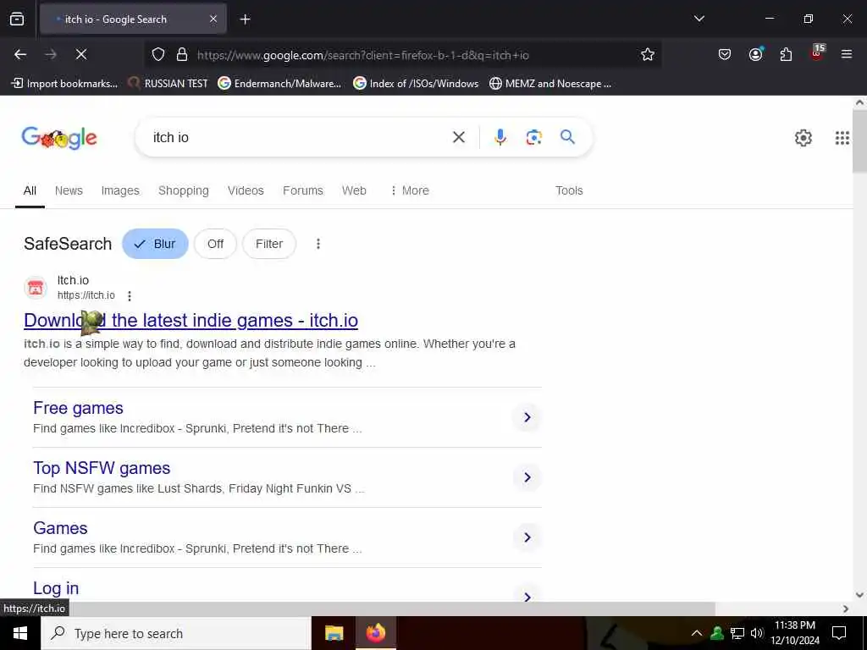Open Google apps grid

tap(842, 138)
